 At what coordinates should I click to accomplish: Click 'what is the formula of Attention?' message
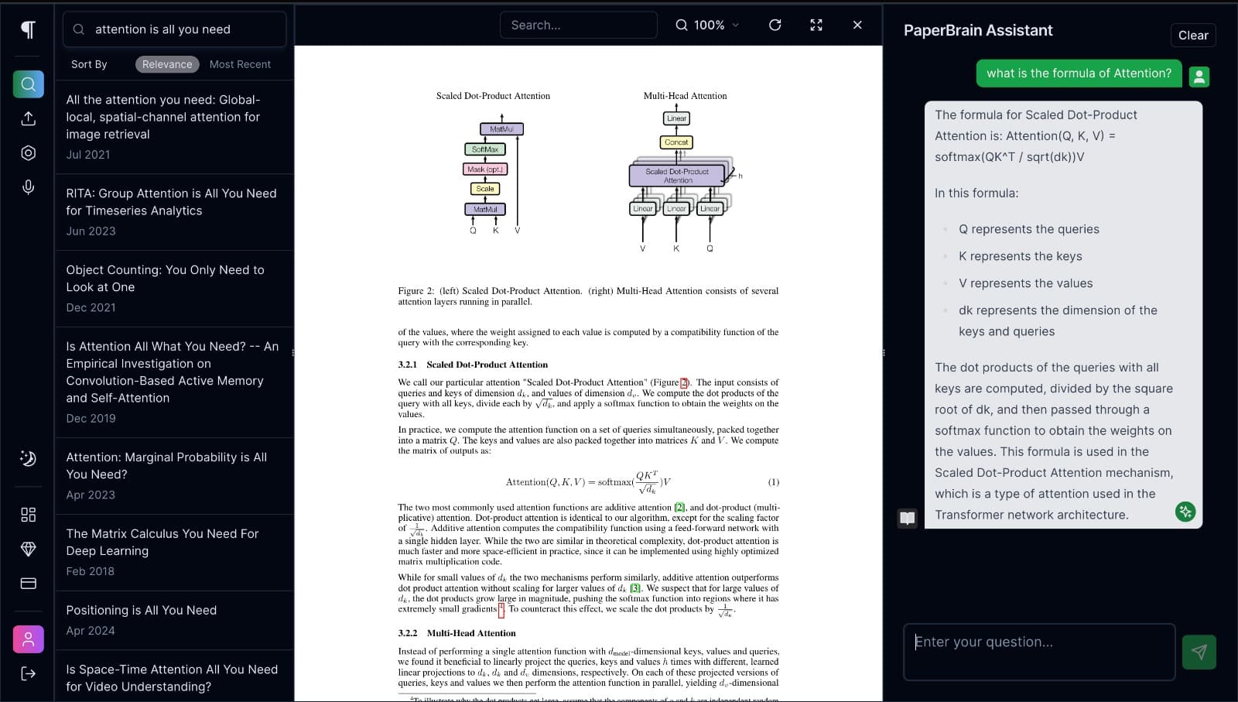tap(1079, 73)
